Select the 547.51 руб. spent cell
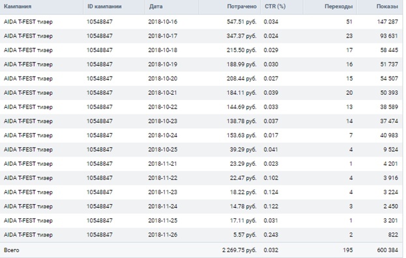The width and height of the screenshot is (406, 258). point(242,21)
